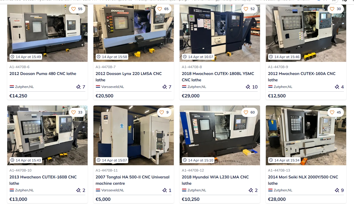
Task: Favorite the Doosan Puma 480 with heart icon
Action: coord(74,9)
